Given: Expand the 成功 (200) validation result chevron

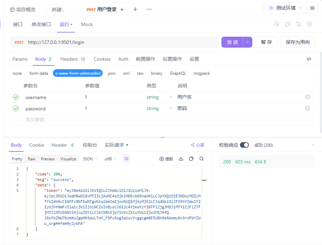Looking at the screenshot, I should point(313,145).
